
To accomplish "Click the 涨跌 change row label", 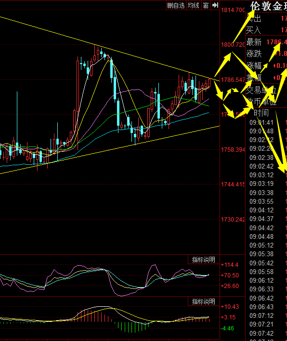I will point(254,53).
